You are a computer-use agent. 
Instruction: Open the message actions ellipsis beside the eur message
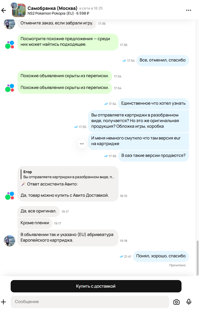(x=82, y=144)
